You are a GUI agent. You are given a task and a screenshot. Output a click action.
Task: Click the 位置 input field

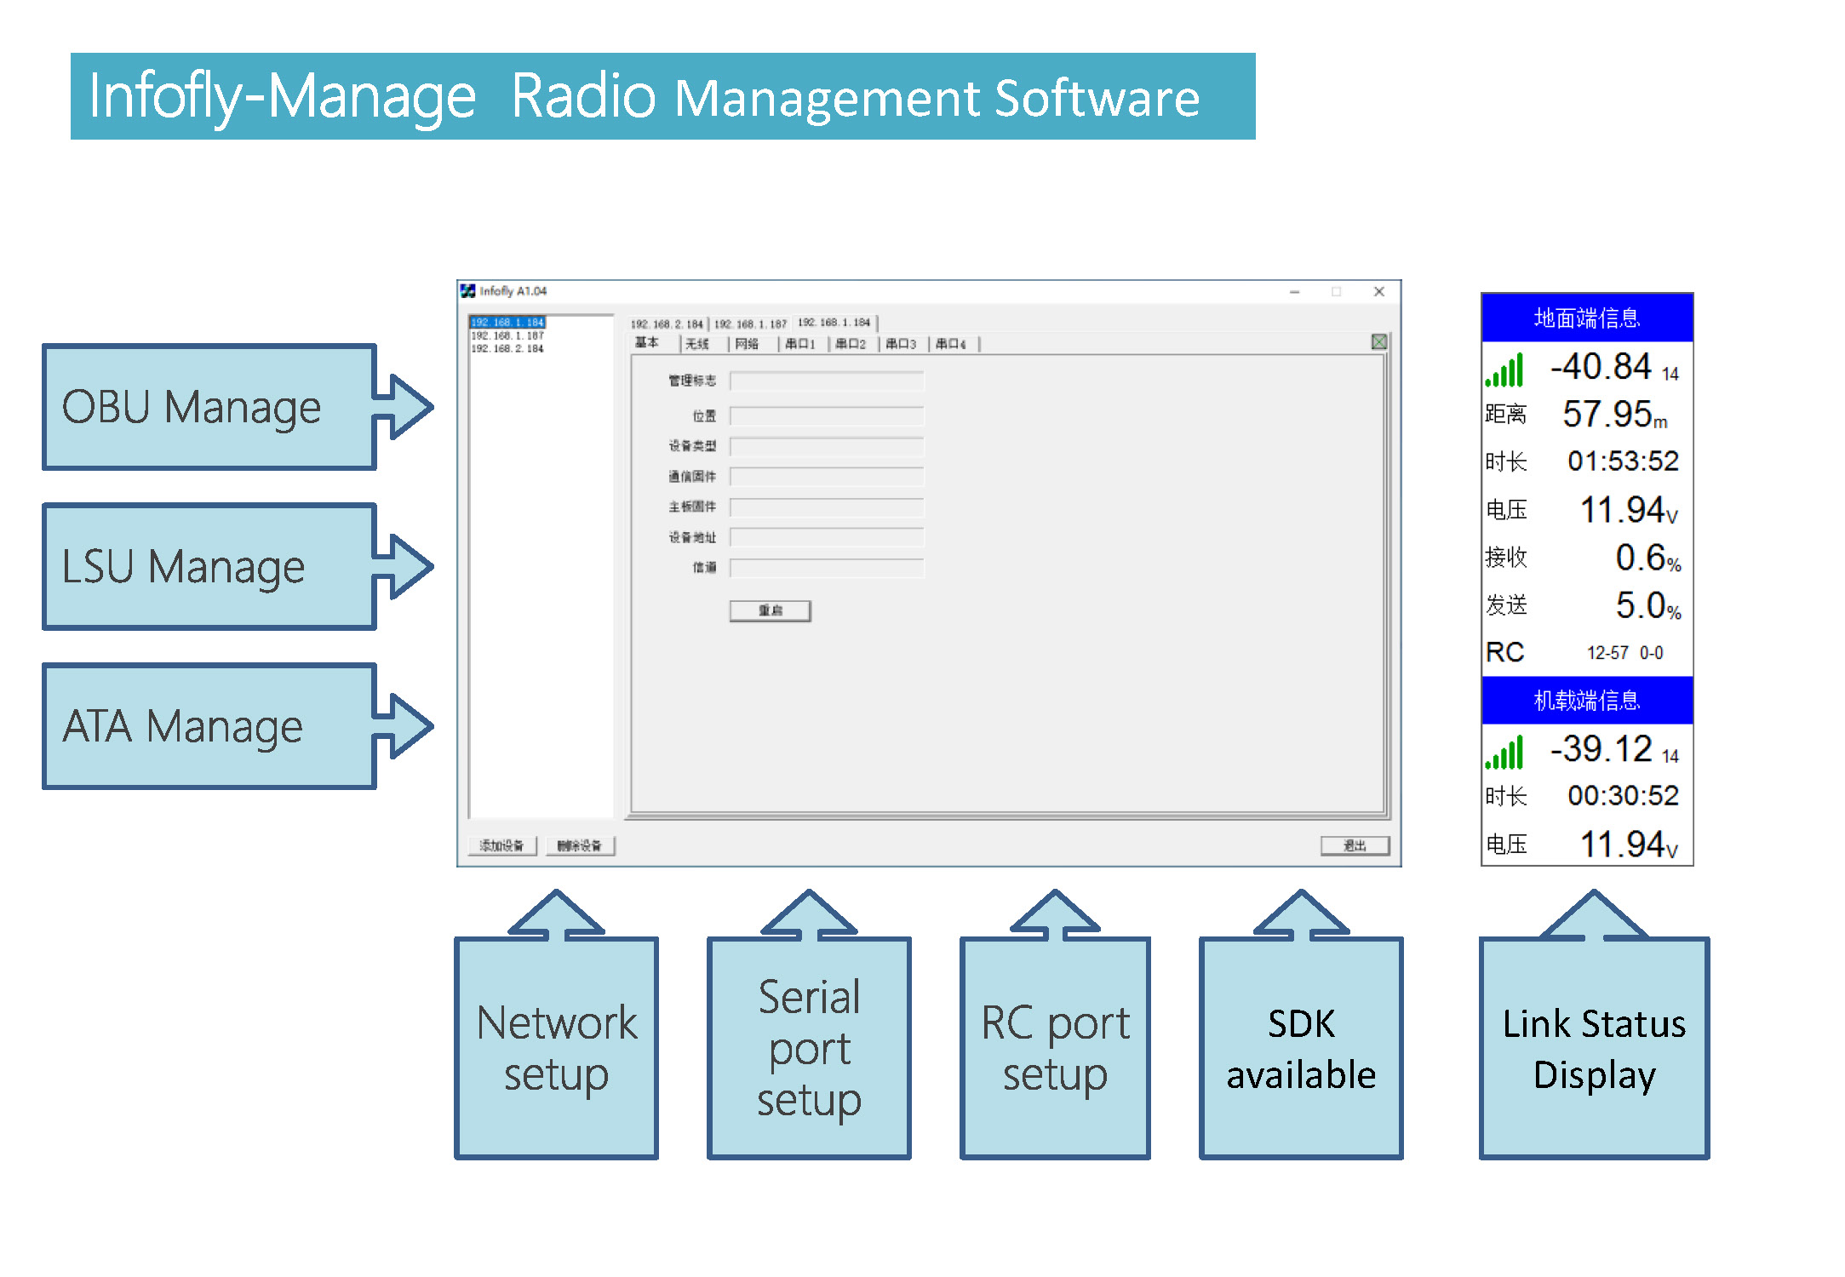(x=827, y=416)
